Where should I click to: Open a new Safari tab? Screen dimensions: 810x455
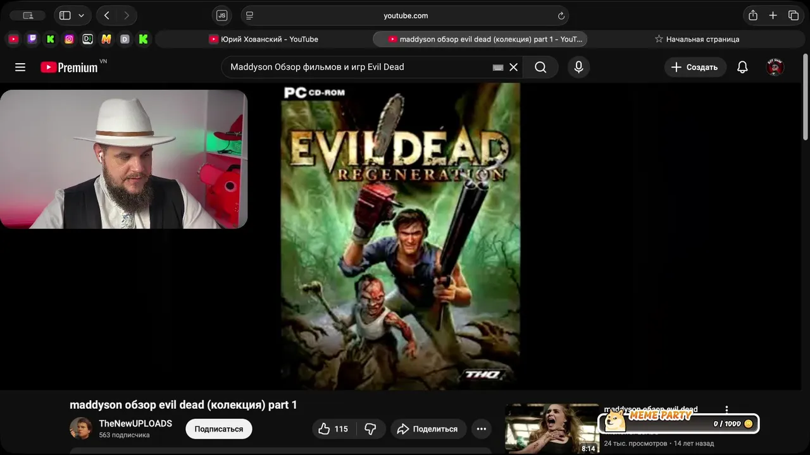point(773,16)
